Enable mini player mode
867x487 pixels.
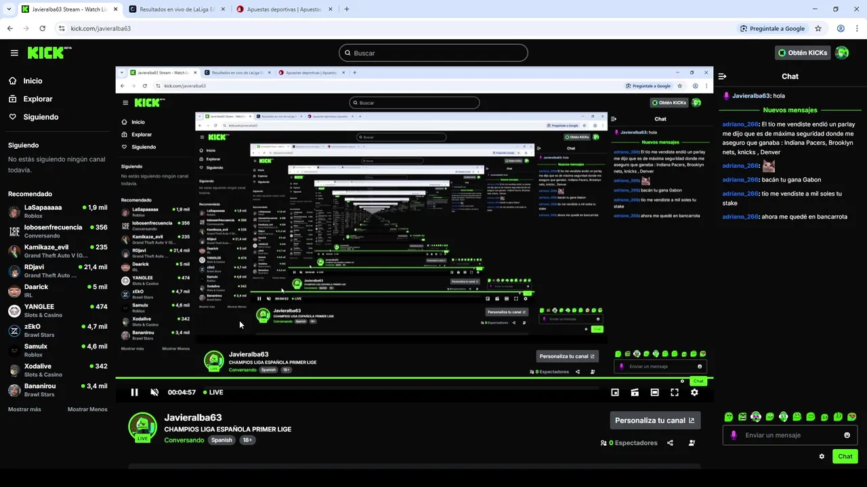(x=615, y=392)
